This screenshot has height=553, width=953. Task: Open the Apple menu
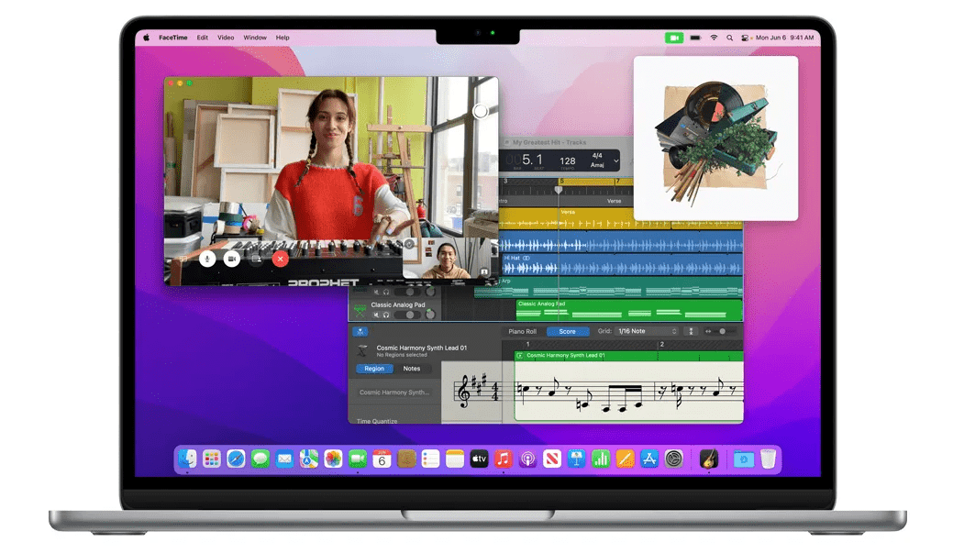pyautogui.click(x=147, y=38)
